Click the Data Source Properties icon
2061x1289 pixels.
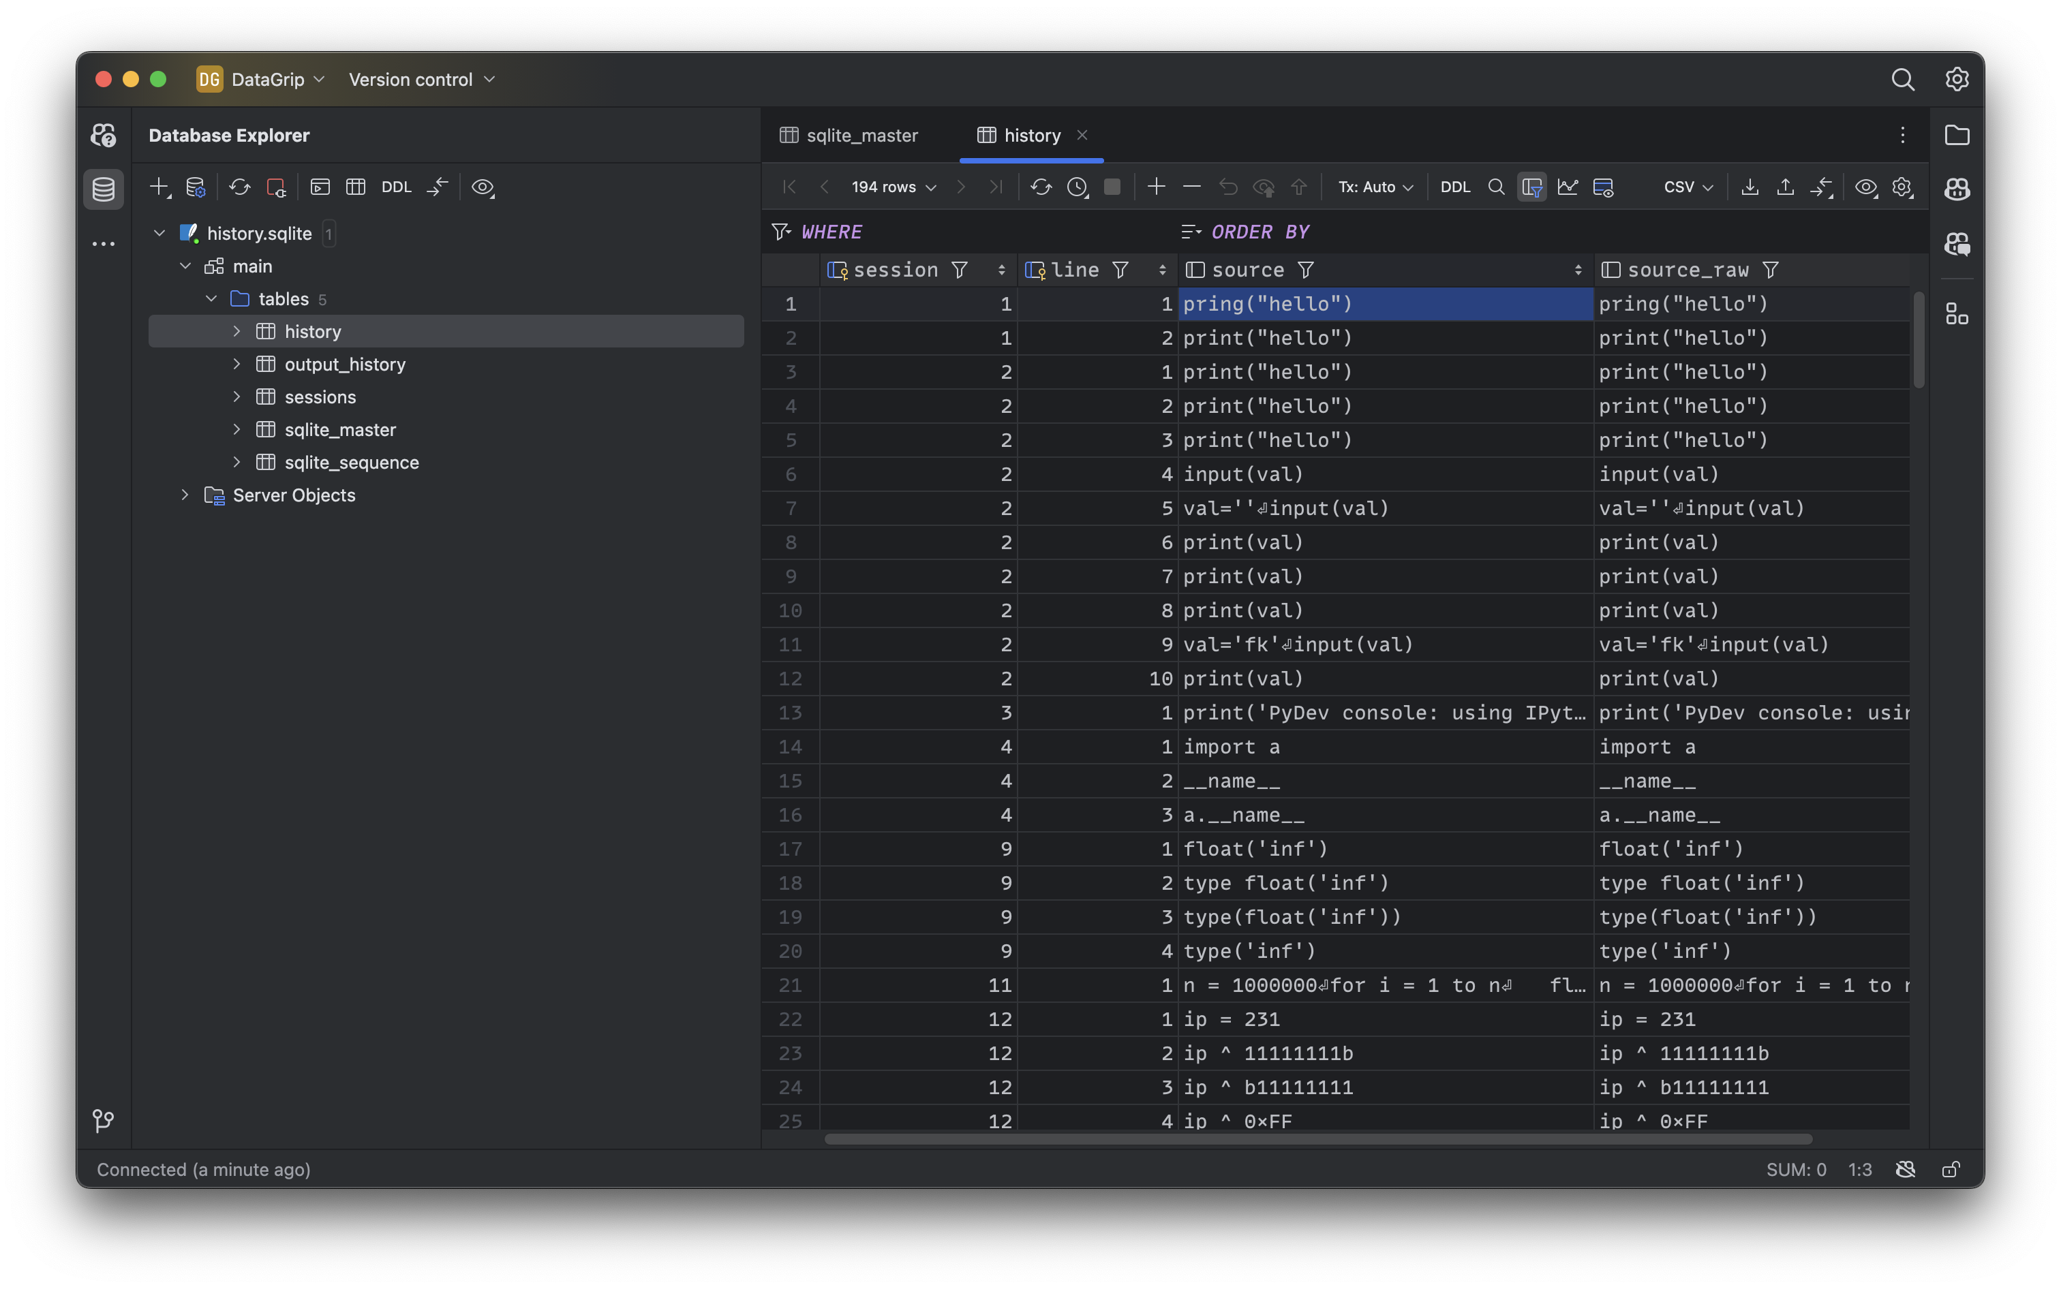coord(196,187)
